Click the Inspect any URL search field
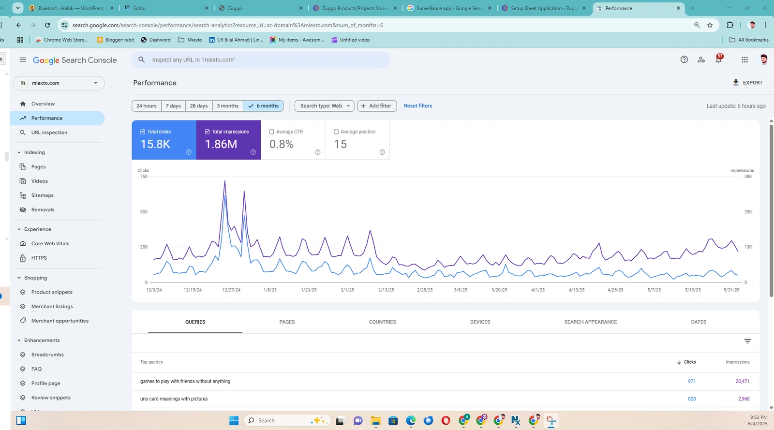The height and width of the screenshot is (430, 774). (261, 59)
